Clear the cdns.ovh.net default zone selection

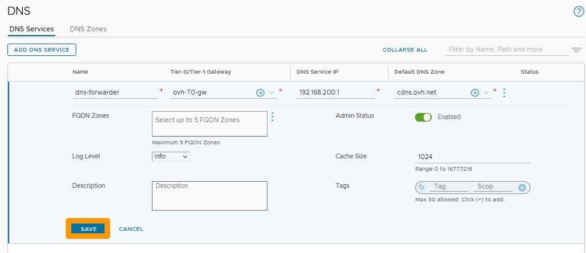pos(475,93)
